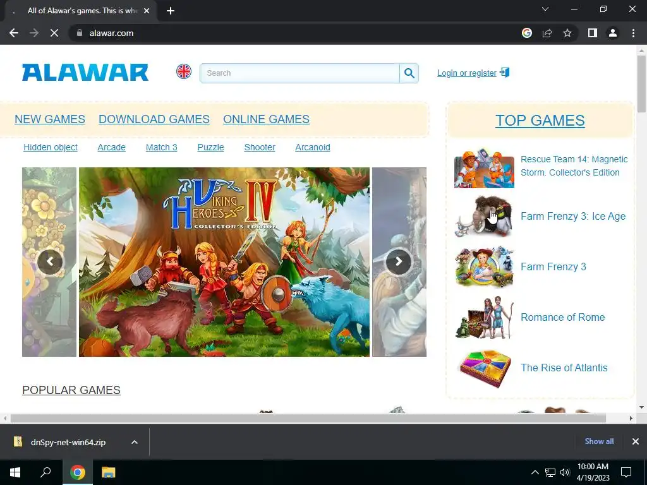Viewport: 647px width, 485px height.
Task: Open dnSpy-net-win64.zip download
Action: (68, 442)
